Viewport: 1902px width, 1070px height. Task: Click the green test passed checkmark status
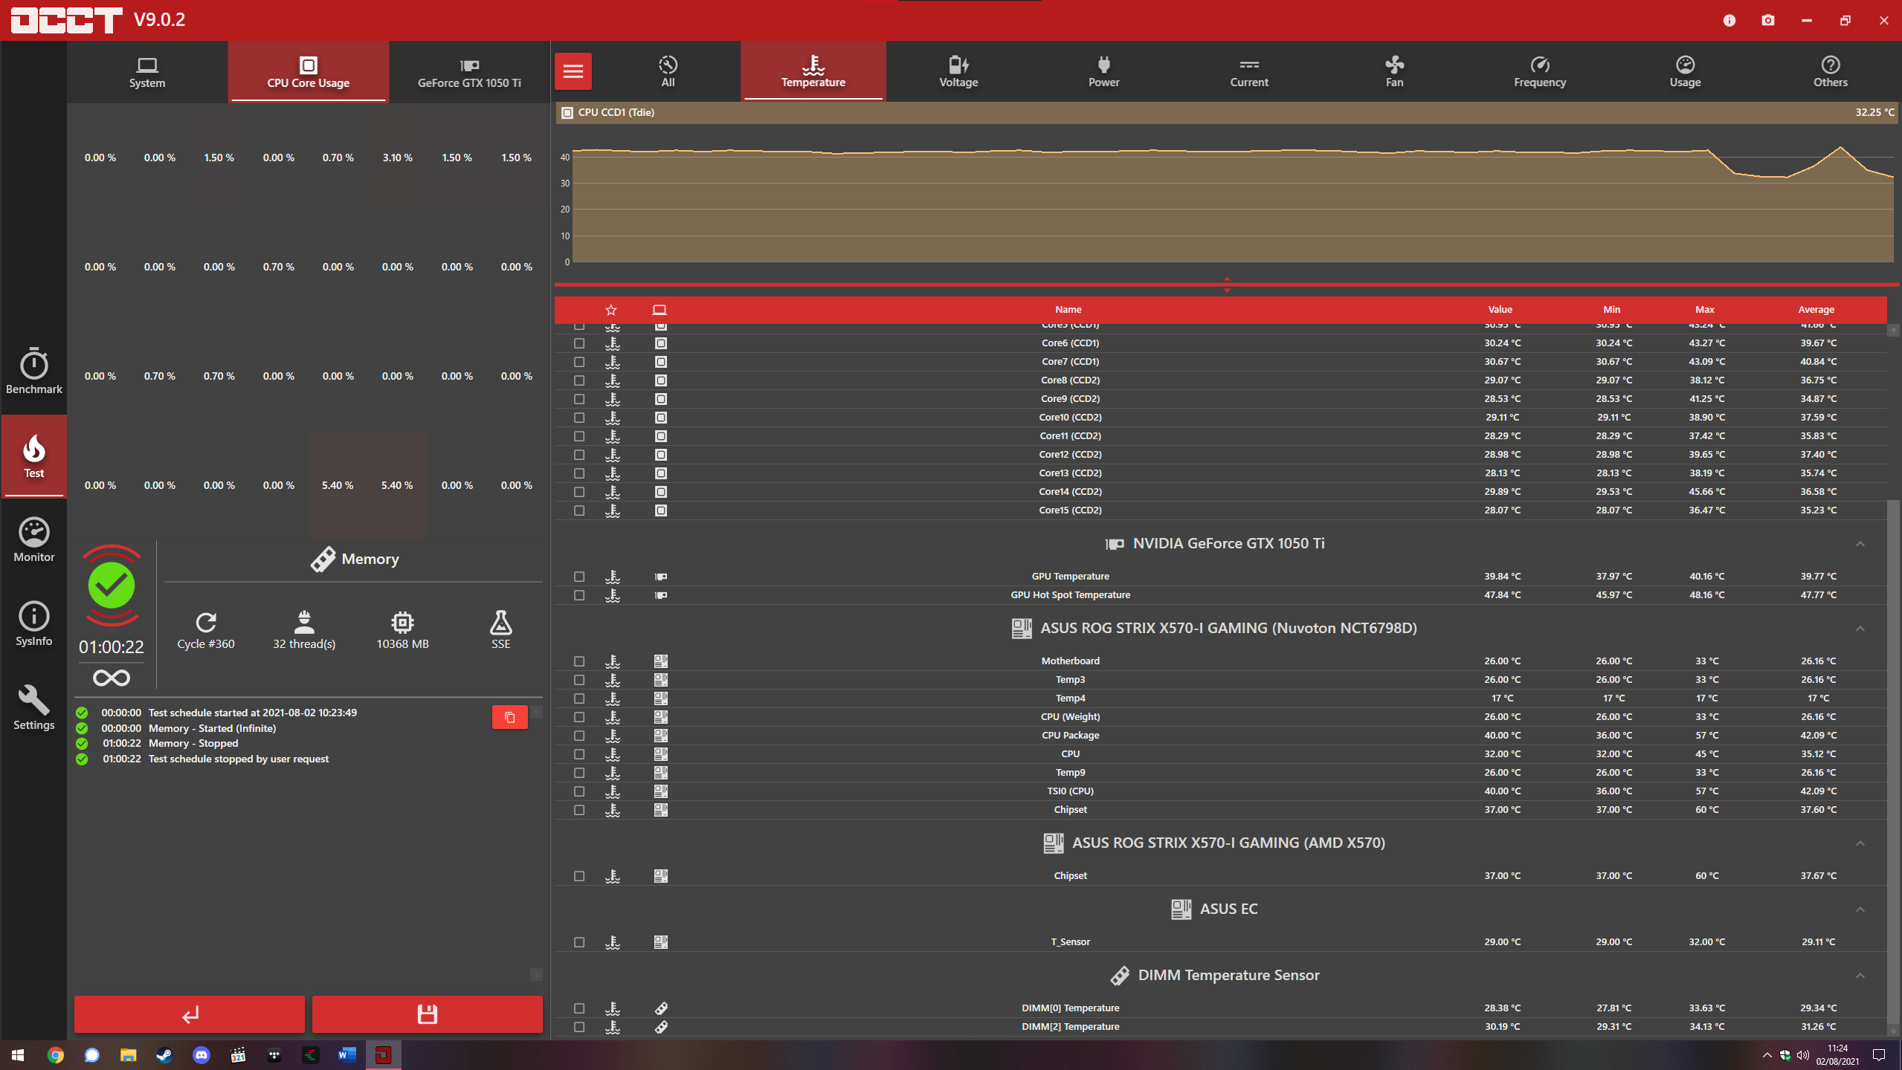click(x=112, y=586)
